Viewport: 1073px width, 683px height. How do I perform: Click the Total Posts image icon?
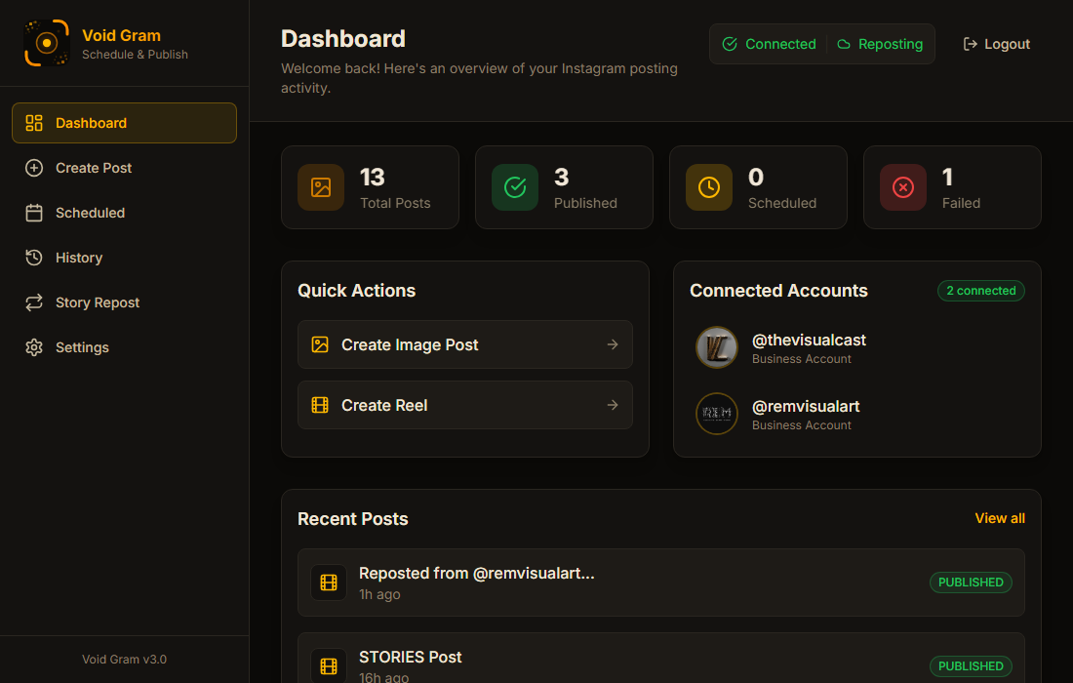(x=321, y=187)
